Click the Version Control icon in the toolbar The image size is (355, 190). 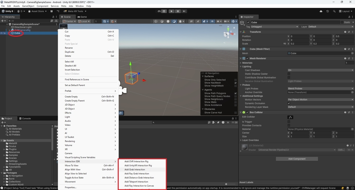(58, 11)
